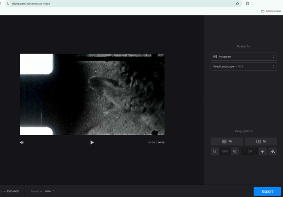Click the 1080×608 resolution text
The width and height of the screenshot is (283, 197).
(13, 191)
